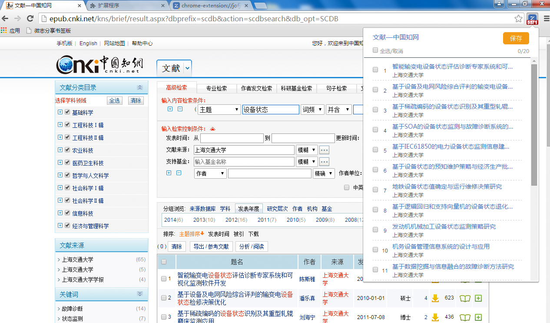This screenshot has height=323, width=550.
Task: Open the 文献 database dropdown arrow
Action: coord(187,68)
